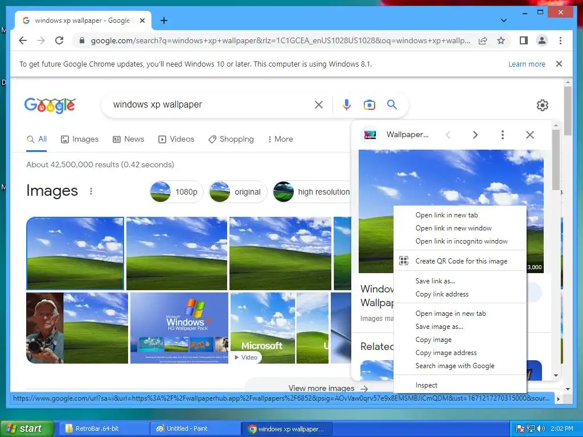
Task: Filter images by high resolution chip
Action: click(311, 192)
